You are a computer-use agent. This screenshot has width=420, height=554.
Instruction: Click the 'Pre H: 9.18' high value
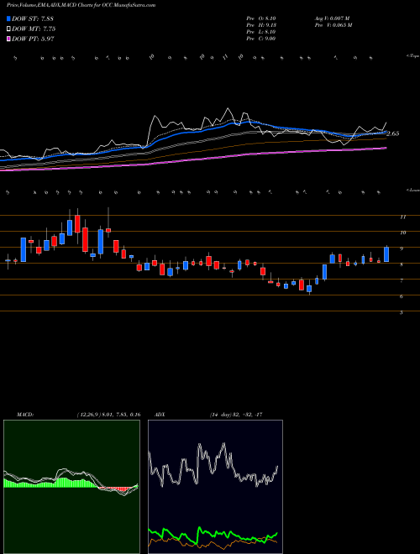pyautogui.click(x=261, y=25)
